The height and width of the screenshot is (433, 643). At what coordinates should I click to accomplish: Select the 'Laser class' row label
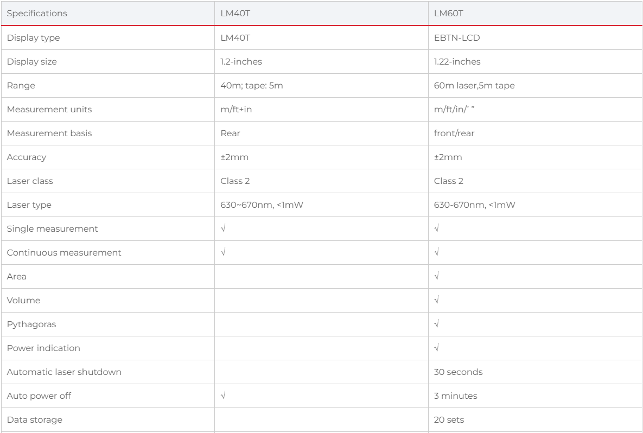pos(30,181)
